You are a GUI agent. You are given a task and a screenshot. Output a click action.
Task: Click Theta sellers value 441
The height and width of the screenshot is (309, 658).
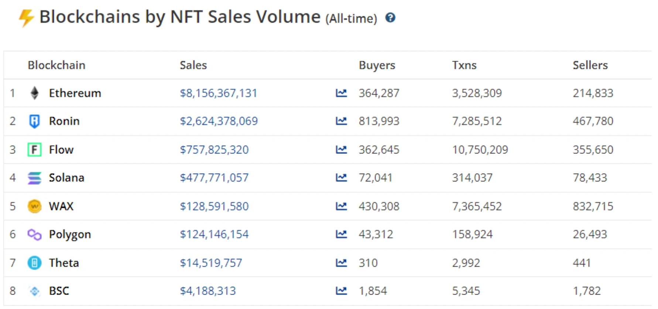tap(582, 263)
